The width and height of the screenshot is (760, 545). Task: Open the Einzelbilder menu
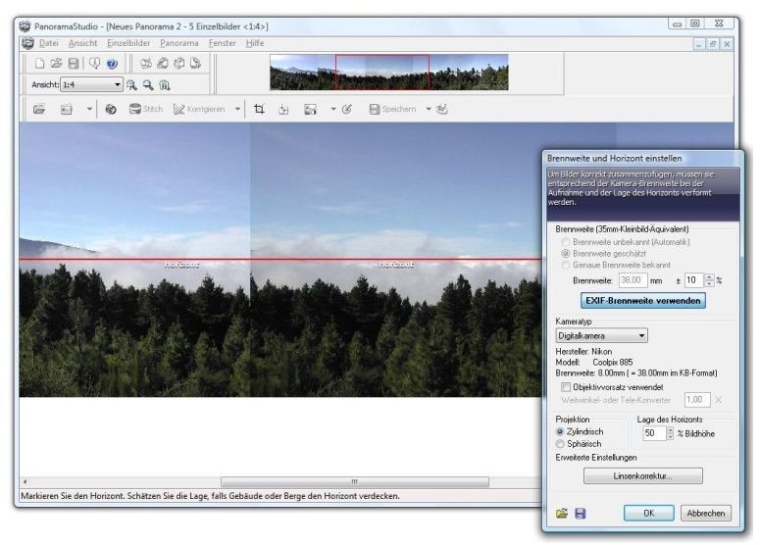[x=129, y=43]
